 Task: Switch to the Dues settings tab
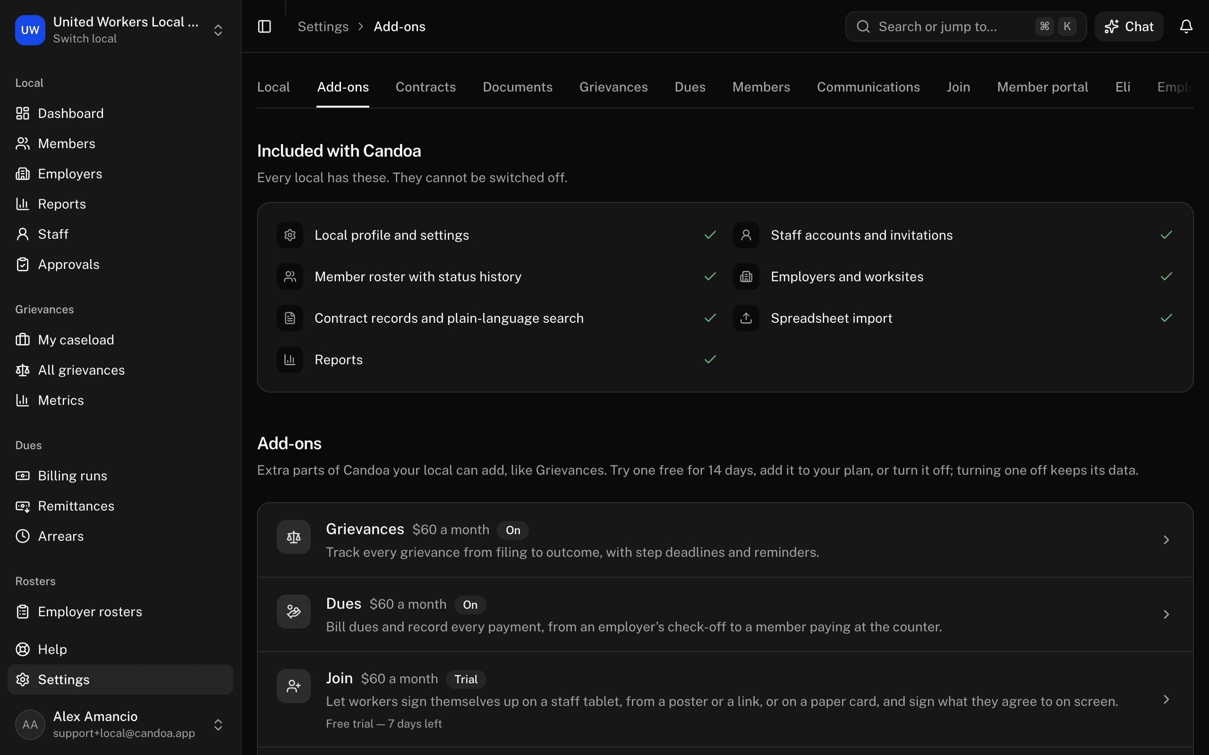pyautogui.click(x=690, y=87)
